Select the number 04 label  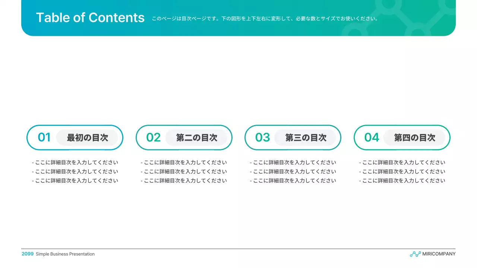372,138
